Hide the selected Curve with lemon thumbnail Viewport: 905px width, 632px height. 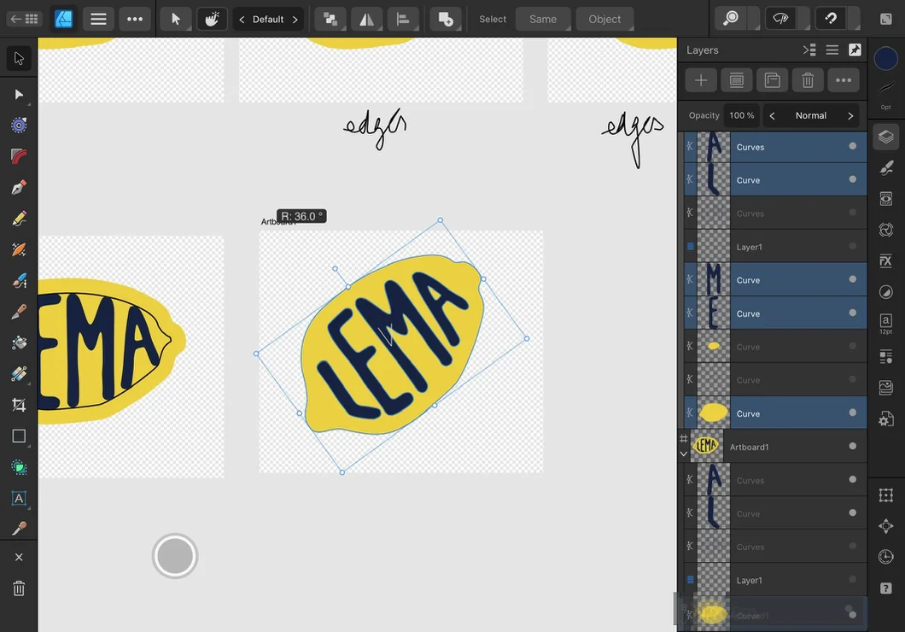click(x=852, y=413)
